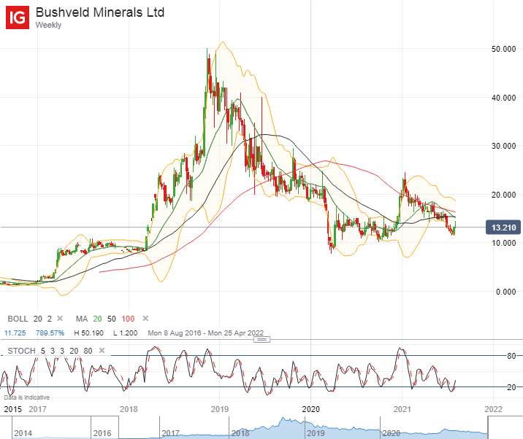Click the IG logo icon
This screenshot has height=439, width=523.
[x=18, y=18]
